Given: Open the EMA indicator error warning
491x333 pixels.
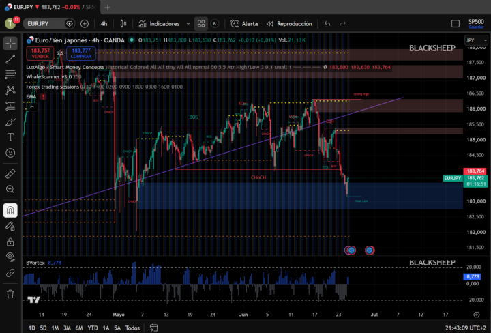Looking at the screenshot, I should [x=43, y=96].
